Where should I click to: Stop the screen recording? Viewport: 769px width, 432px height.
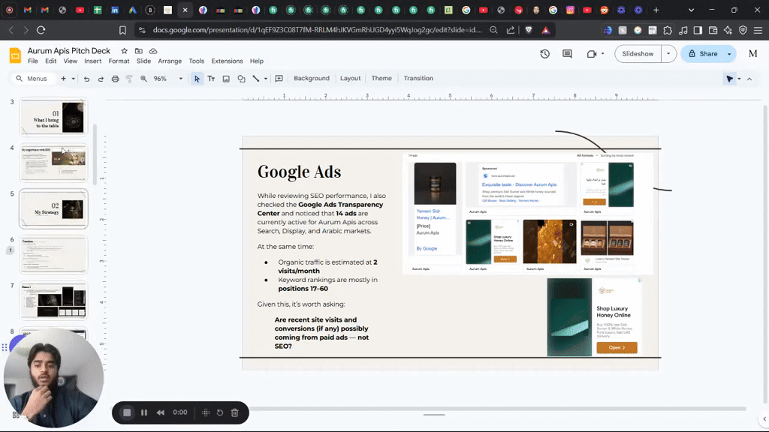127,412
